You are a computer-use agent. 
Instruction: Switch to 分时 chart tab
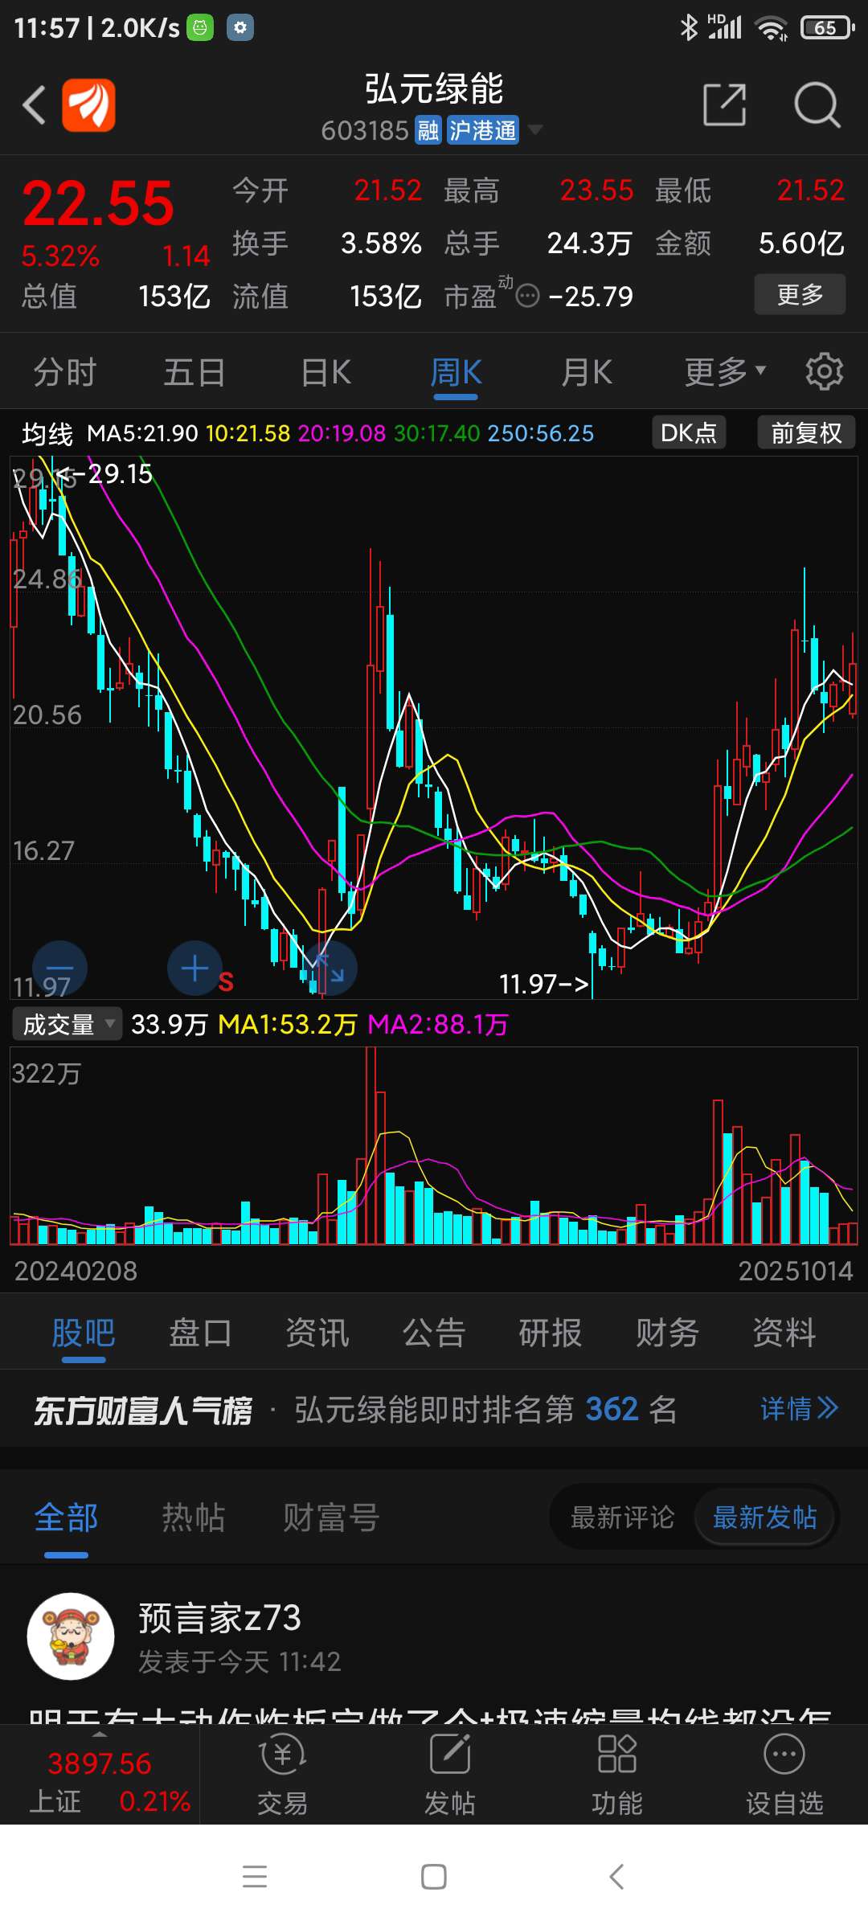(x=64, y=372)
